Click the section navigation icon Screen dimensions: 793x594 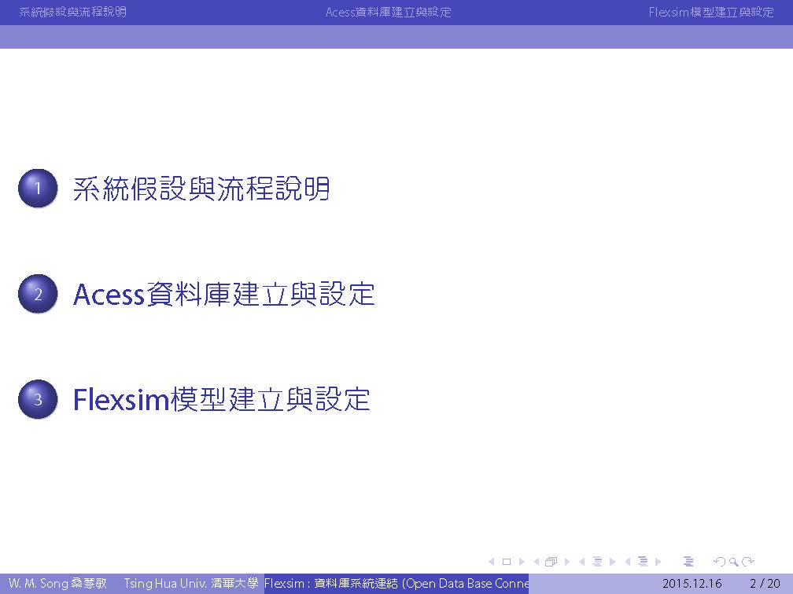643,562
